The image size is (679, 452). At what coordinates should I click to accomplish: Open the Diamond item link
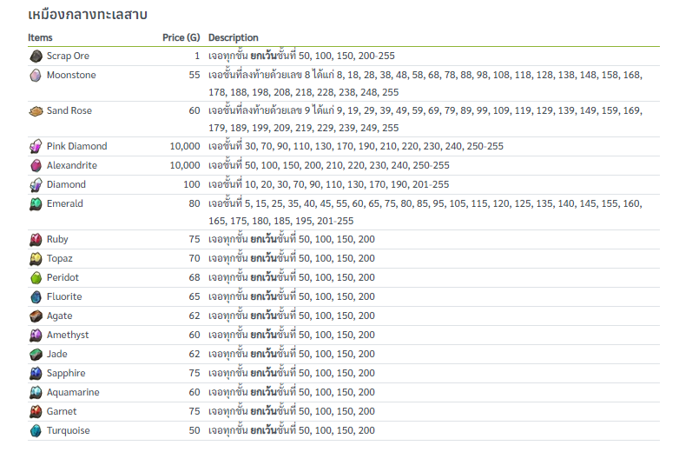tap(66, 184)
